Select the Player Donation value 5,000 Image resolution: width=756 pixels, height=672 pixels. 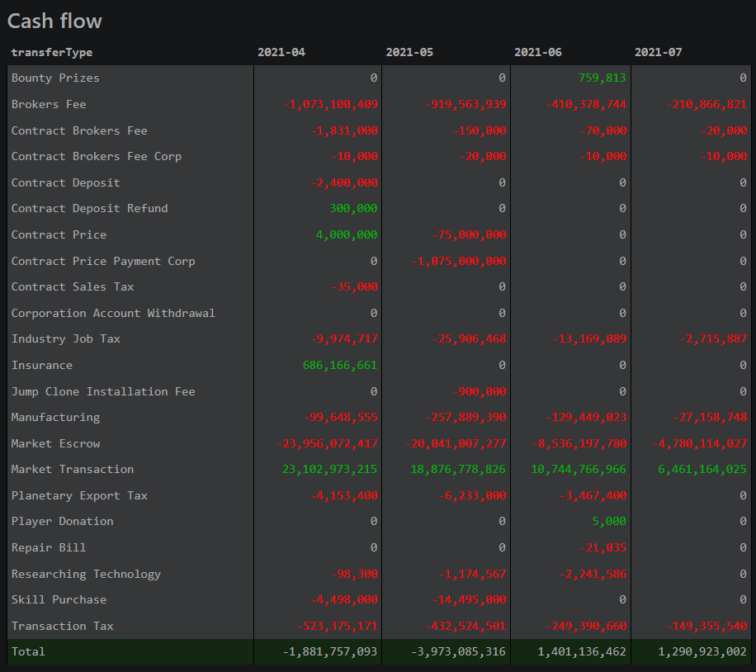click(609, 521)
